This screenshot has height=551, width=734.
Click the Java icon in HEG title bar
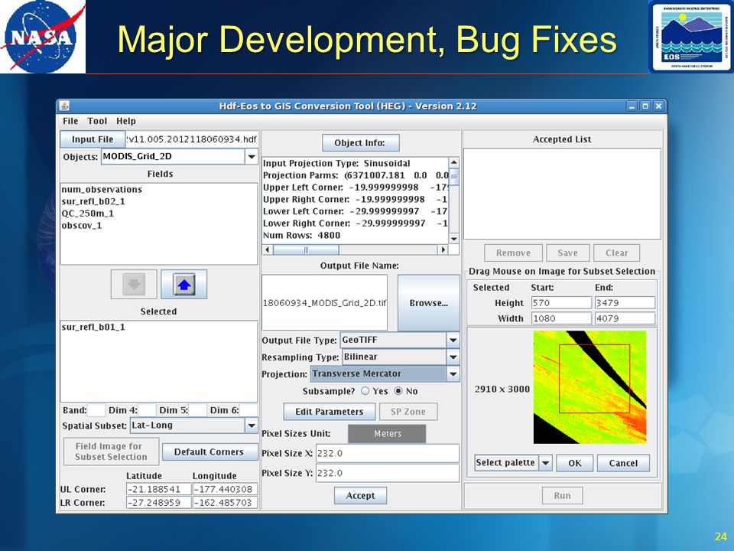pos(64,106)
